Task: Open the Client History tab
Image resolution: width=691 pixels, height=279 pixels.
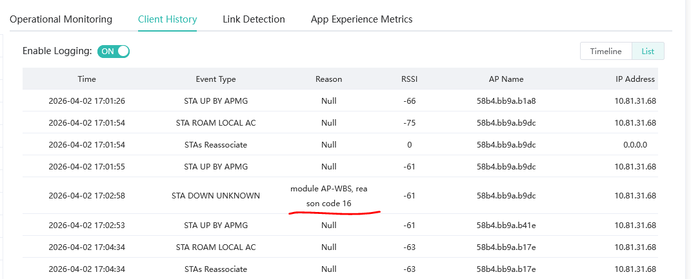Action: pyautogui.click(x=167, y=19)
